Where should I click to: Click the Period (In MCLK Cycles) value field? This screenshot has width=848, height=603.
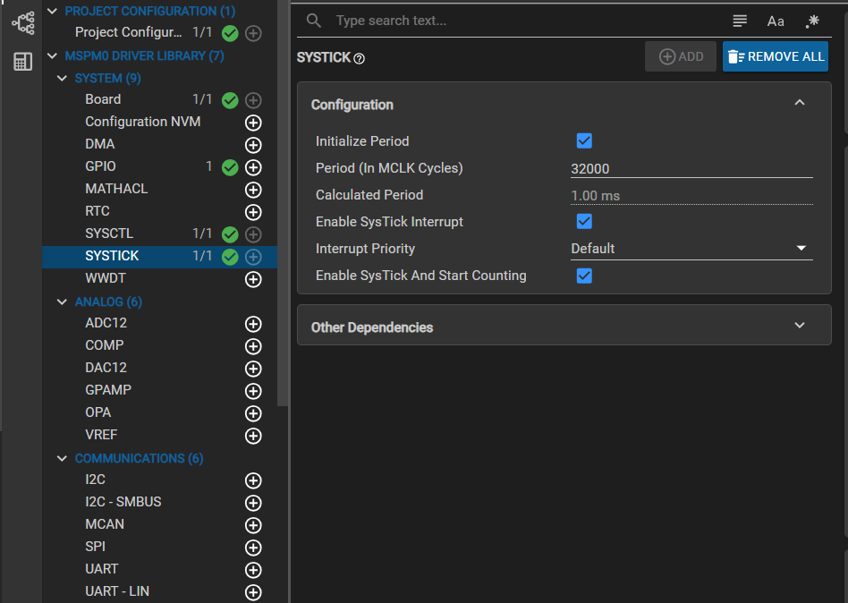pyautogui.click(x=691, y=169)
